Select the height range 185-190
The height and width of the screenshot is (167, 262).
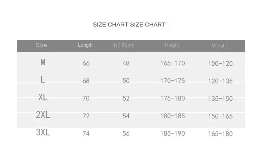click(x=172, y=134)
